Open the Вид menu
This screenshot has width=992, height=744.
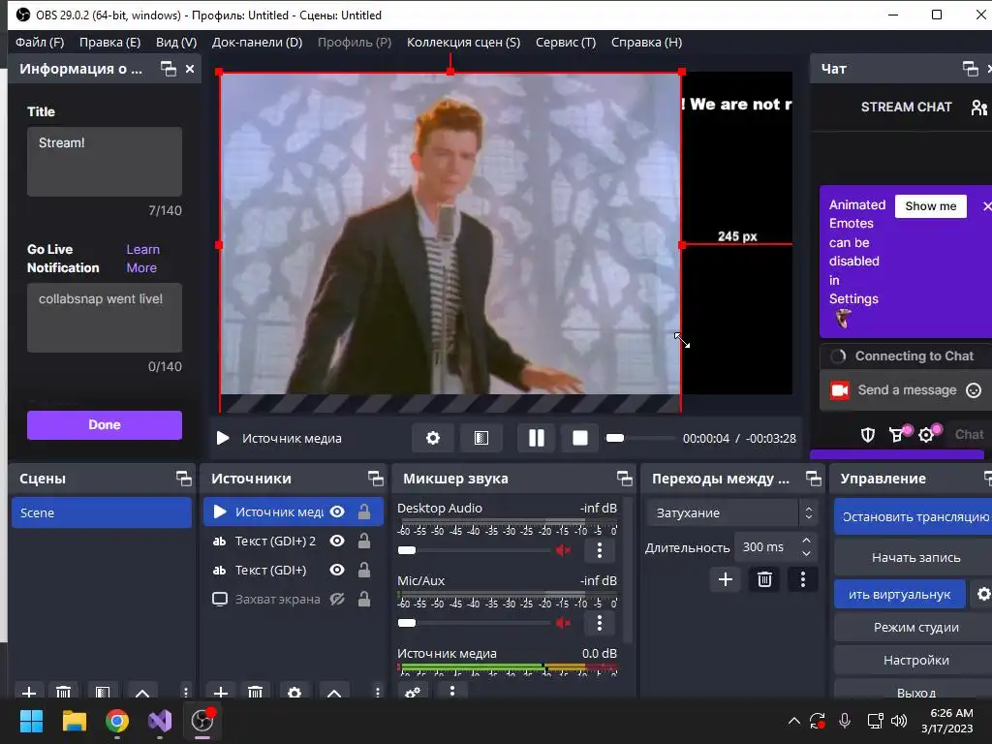(x=176, y=43)
